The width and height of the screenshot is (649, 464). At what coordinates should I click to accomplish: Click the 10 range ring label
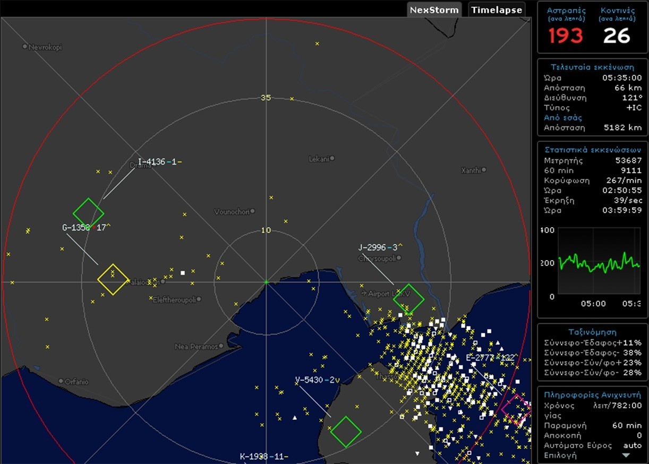(266, 230)
